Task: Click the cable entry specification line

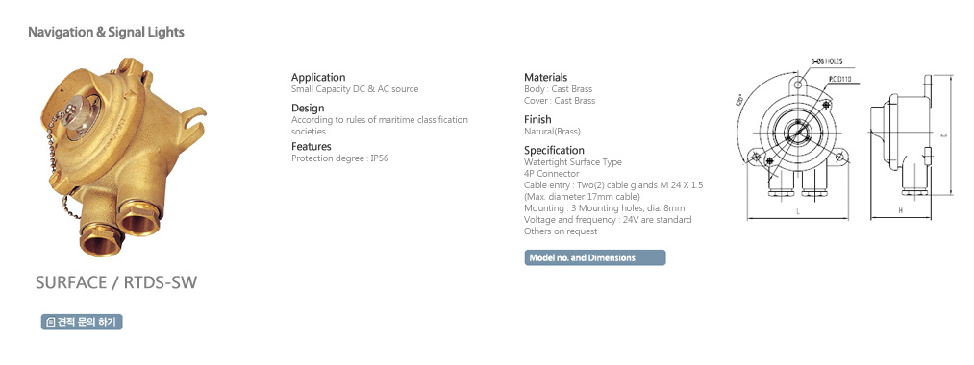Action: [613, 185]
